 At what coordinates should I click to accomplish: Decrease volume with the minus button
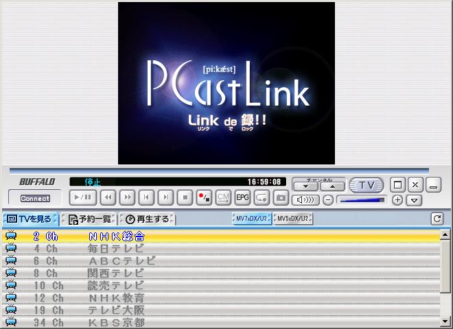[x=328, y=199]
